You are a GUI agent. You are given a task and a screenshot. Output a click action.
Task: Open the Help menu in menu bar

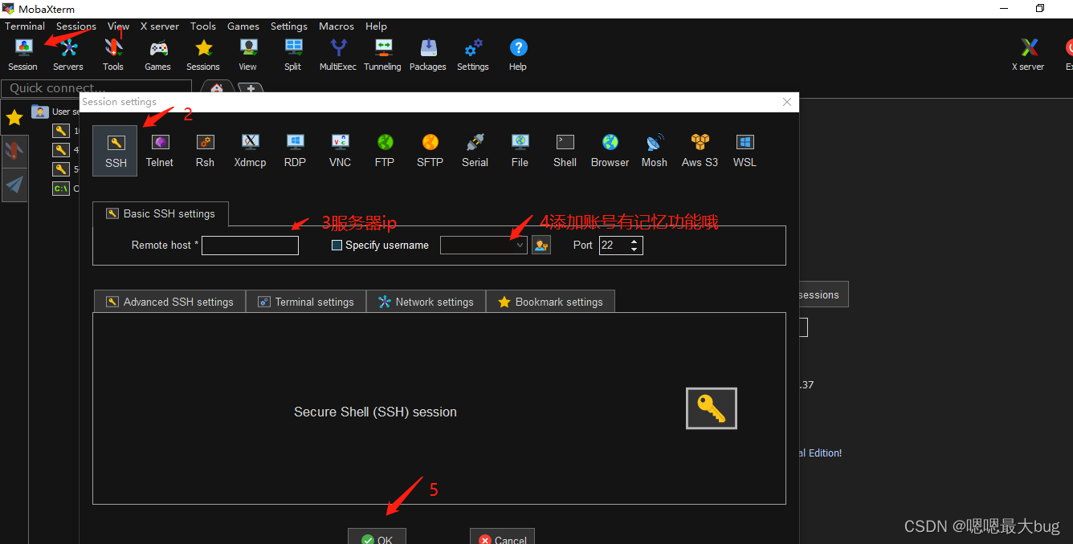376,26
